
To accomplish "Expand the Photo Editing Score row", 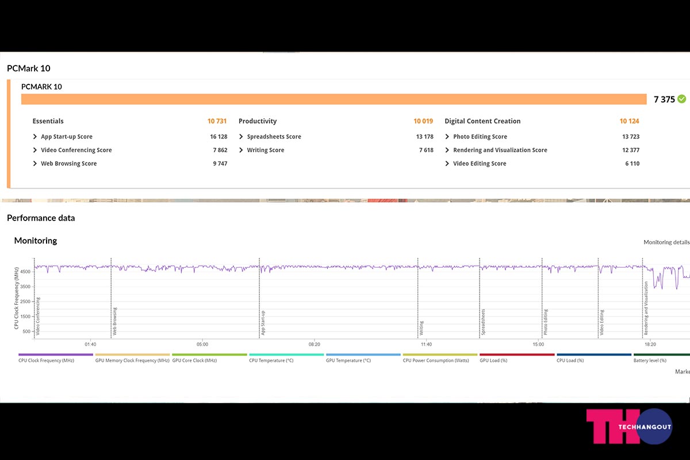I will tap(447, 137).
